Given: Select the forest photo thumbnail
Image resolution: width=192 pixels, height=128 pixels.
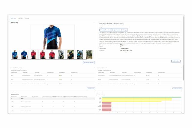Looking at the screenshot, I should (x=89, y=54).
